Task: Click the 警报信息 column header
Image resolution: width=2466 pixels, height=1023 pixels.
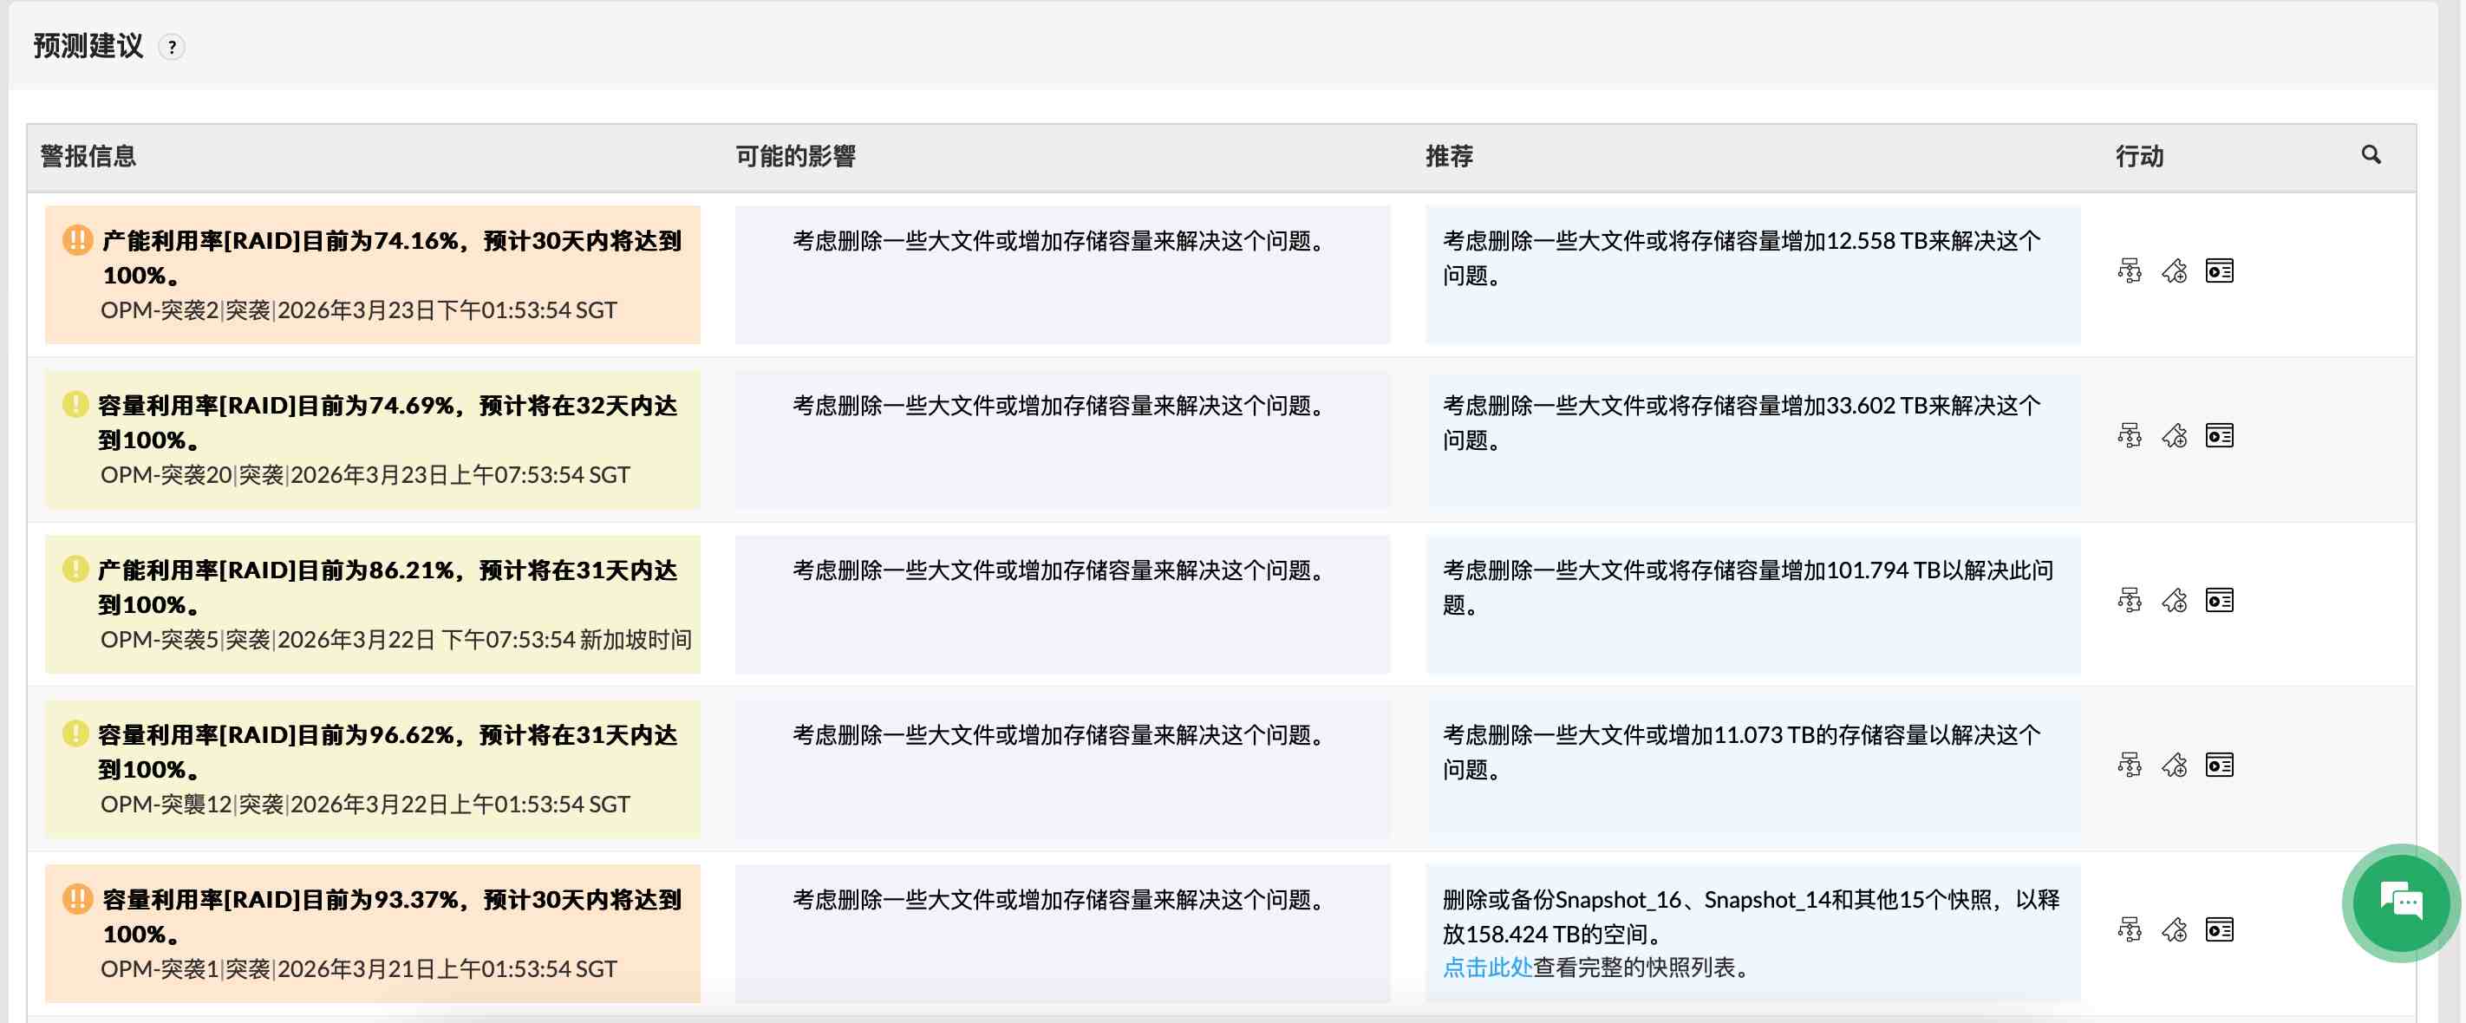Action: 88,154
